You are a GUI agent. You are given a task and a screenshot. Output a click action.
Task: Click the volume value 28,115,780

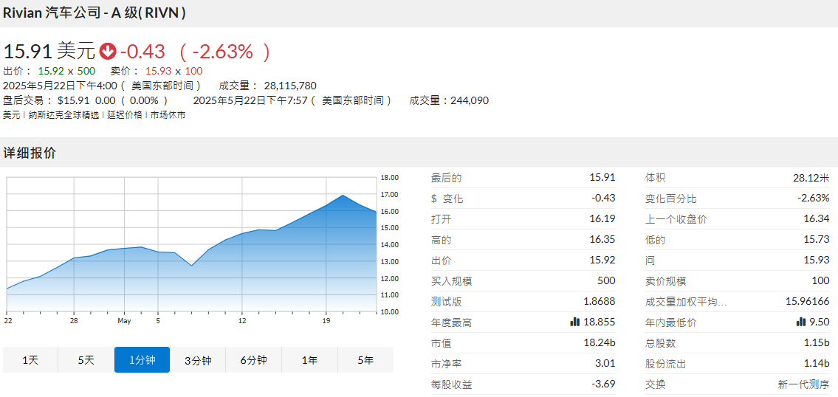(x=290, y=86)
